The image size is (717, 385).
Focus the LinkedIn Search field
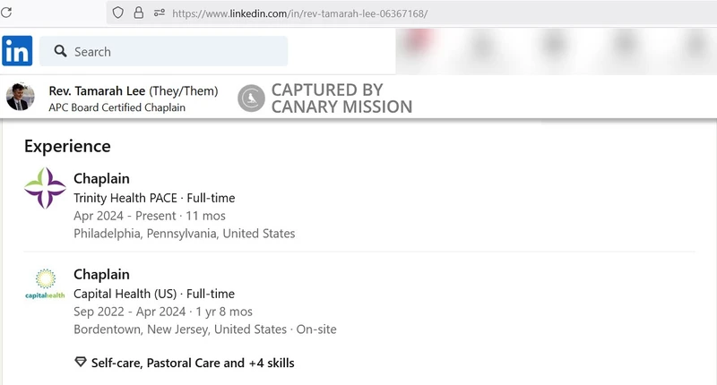164,51
